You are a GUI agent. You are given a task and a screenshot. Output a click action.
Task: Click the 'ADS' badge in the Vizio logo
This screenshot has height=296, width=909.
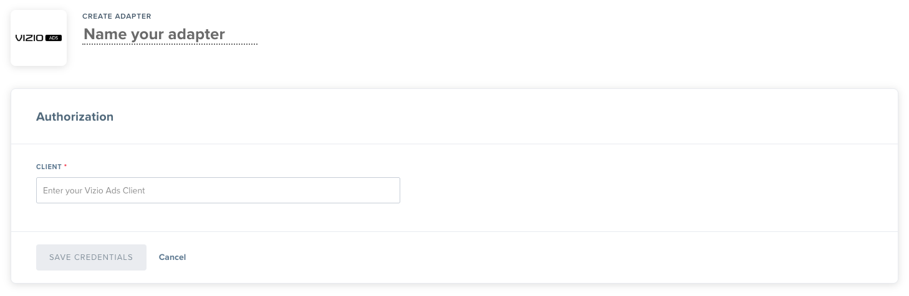54,38
